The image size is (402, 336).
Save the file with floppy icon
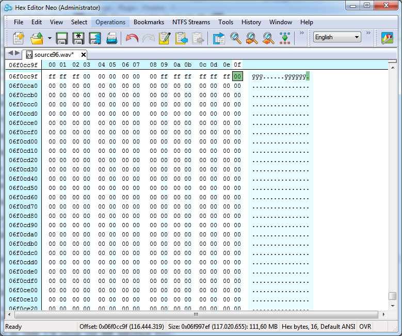pos(62,38)
